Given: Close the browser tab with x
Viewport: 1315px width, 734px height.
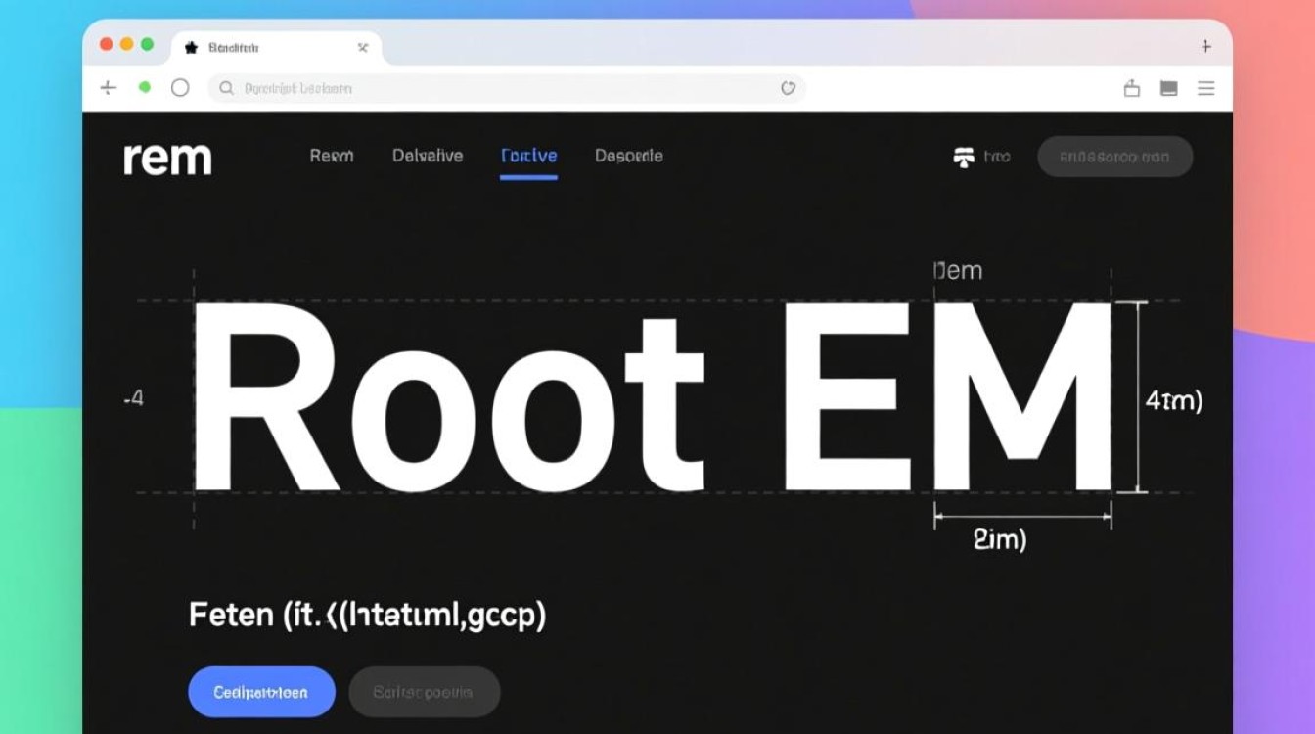Looking at the screenshot, I should pos(363,47).
